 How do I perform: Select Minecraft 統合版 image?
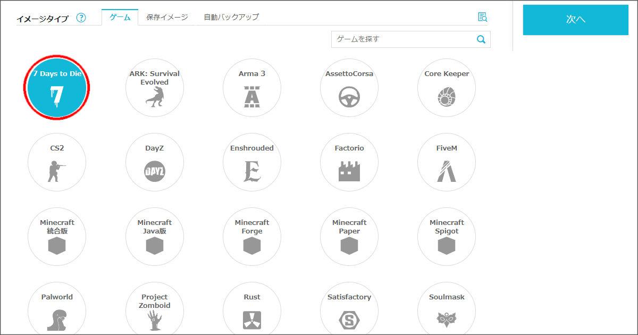57,237
